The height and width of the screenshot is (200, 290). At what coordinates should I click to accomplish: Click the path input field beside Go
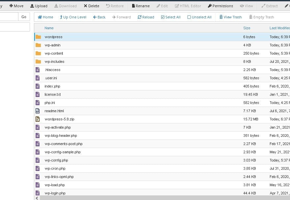[9, 17]
